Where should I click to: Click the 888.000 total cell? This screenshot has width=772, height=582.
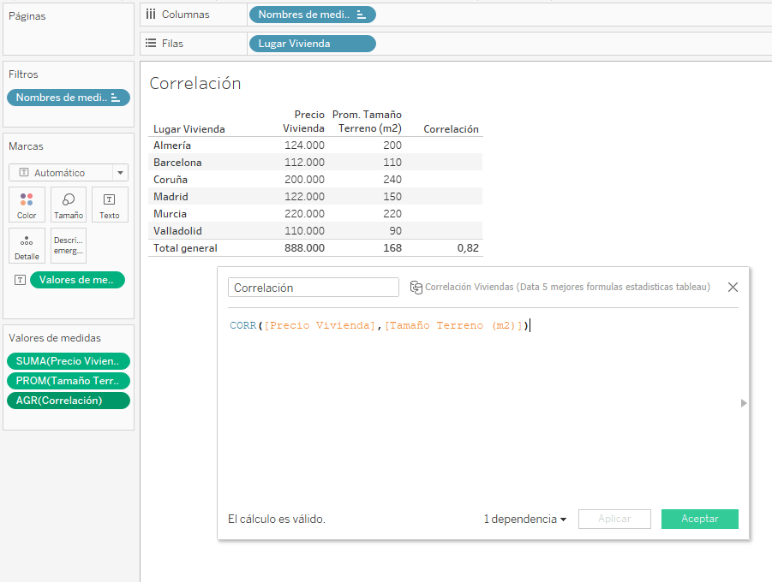(x=304, y=248)
